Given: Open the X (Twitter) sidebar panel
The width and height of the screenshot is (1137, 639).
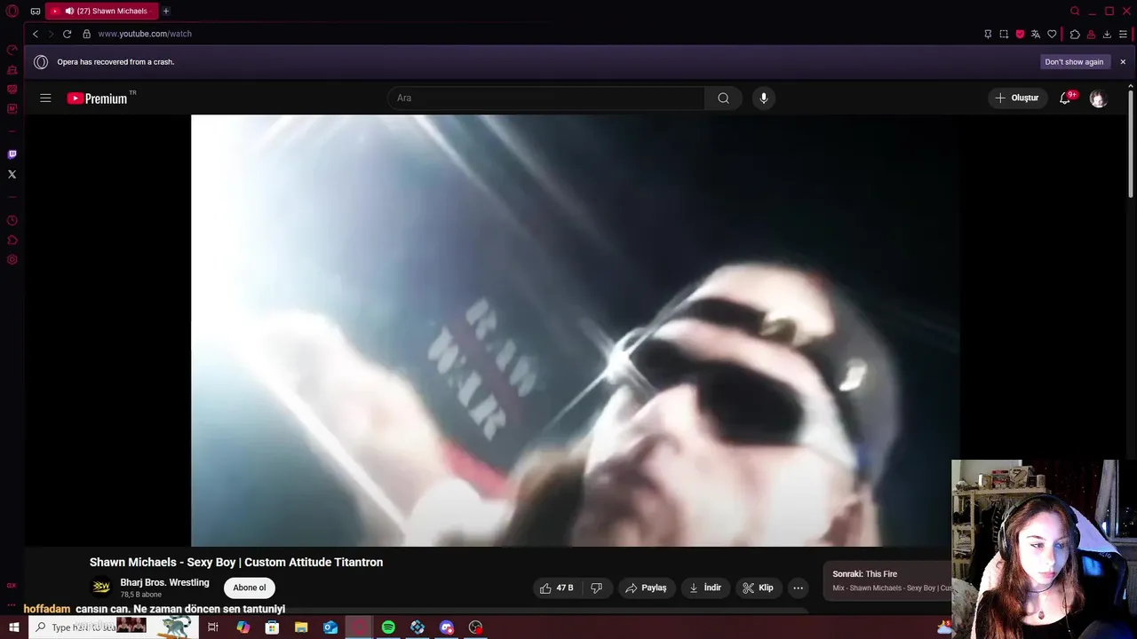Looking at the screenshot, I should pos(12,174).
